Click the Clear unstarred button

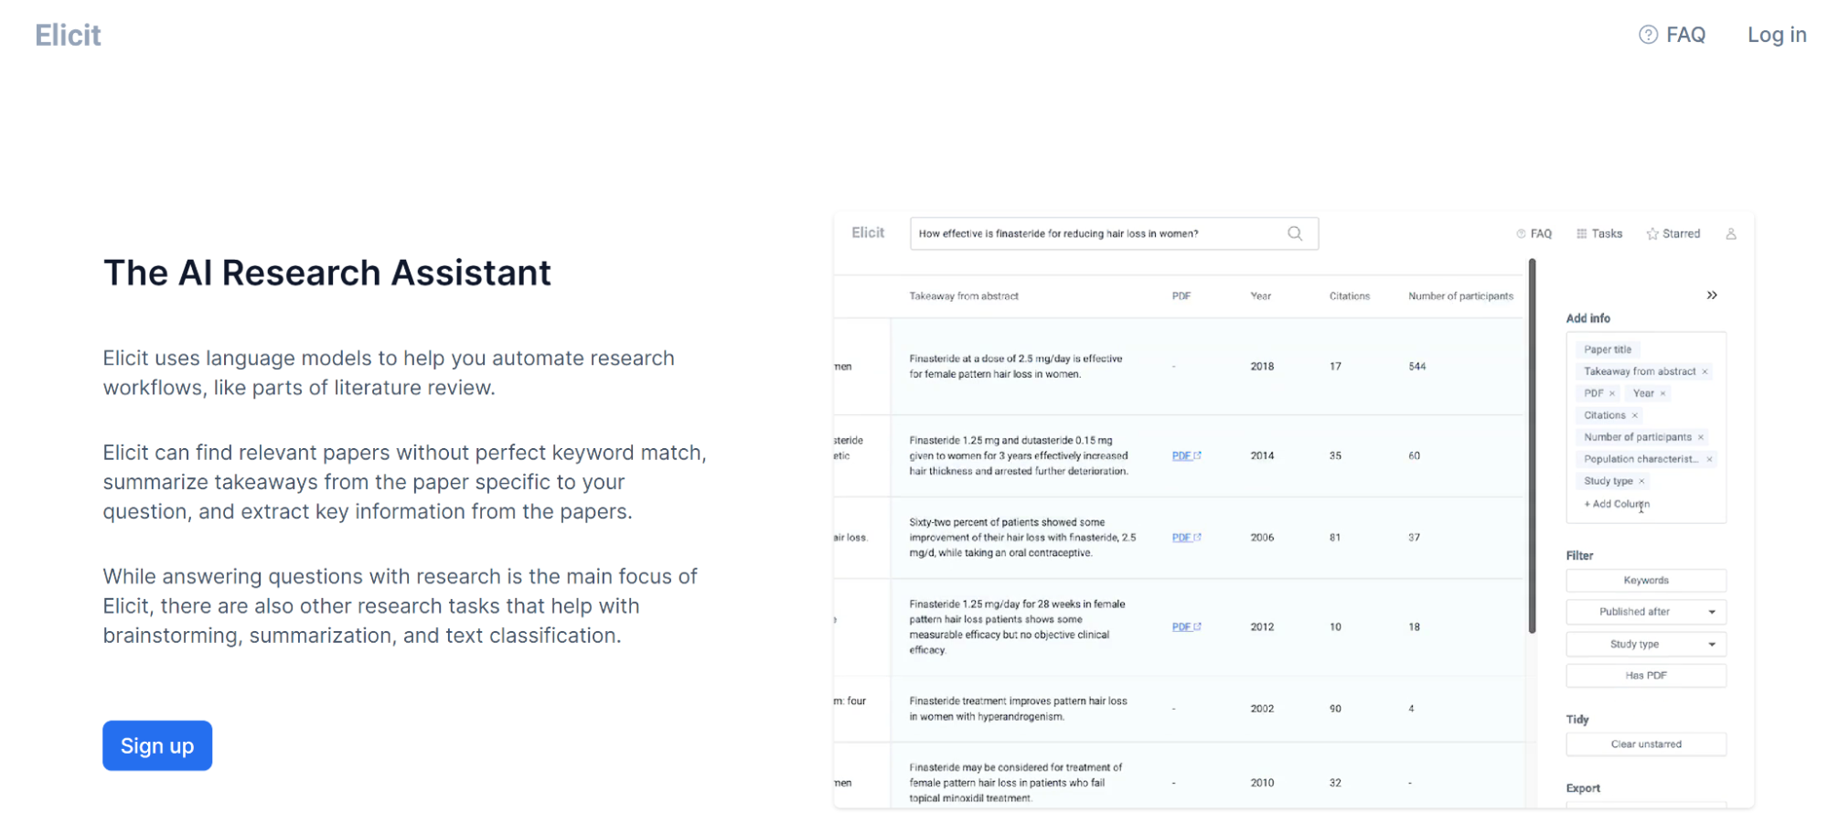coord(1645,744)
